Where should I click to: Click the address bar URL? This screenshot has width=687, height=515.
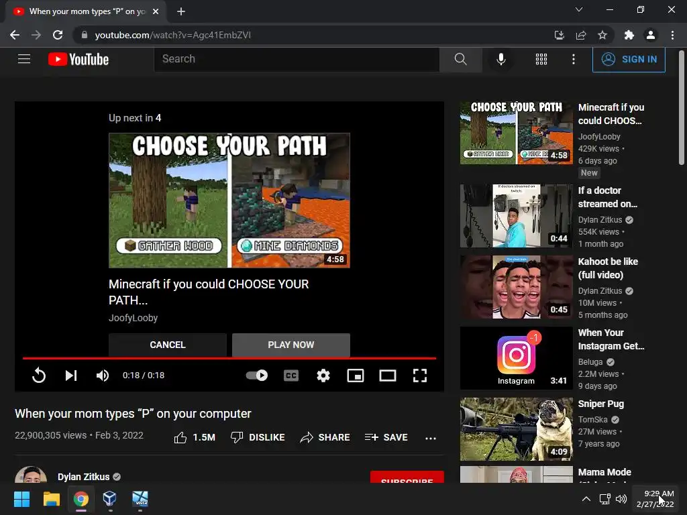pyautogui.click(x=173, y=35)
